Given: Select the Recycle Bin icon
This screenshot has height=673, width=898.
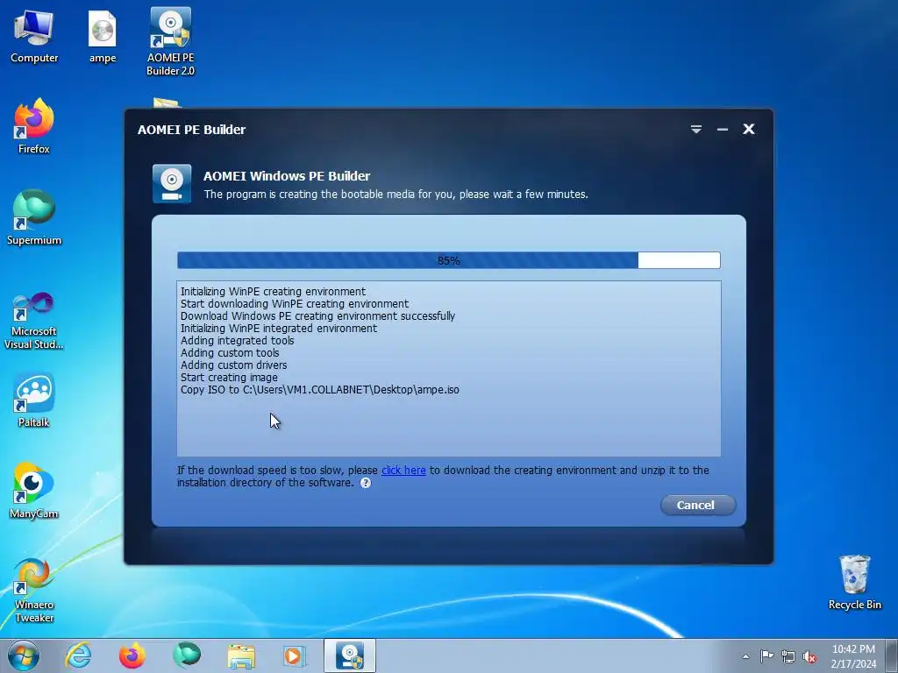Looking at the screenshot, I should pos(854,583).
